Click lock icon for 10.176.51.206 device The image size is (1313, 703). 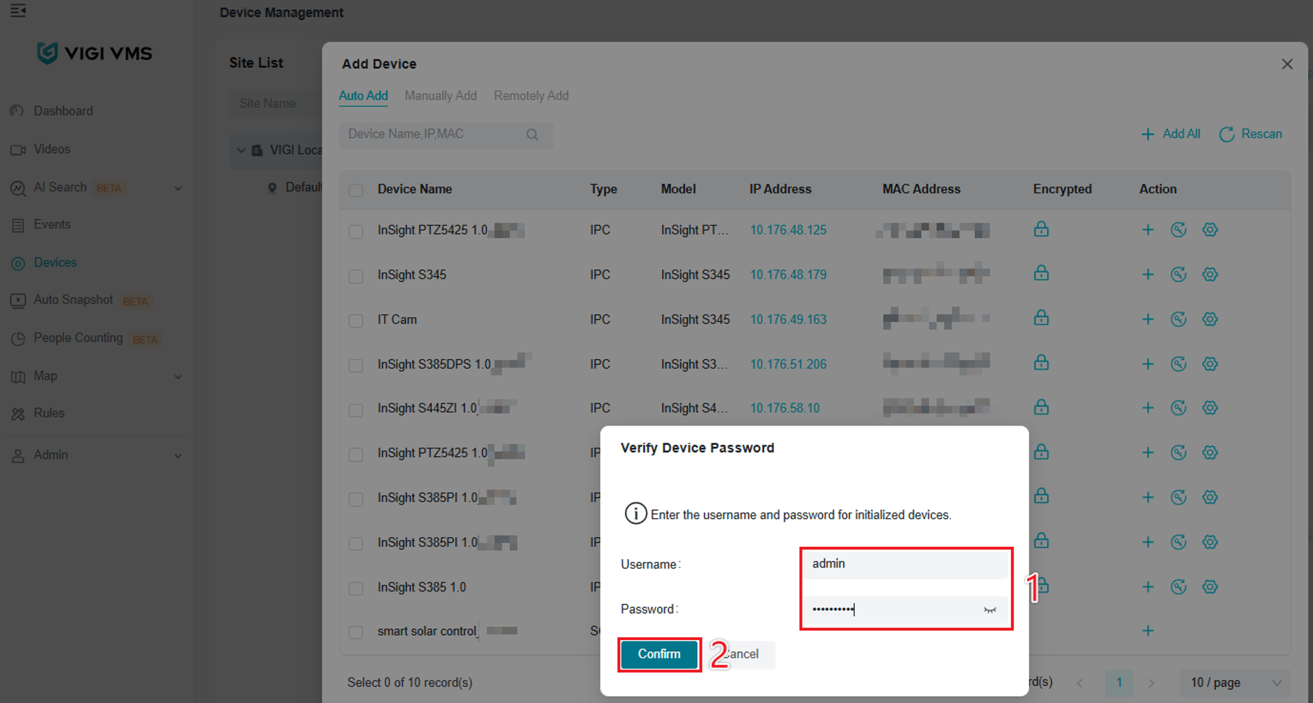[1041, 363]
